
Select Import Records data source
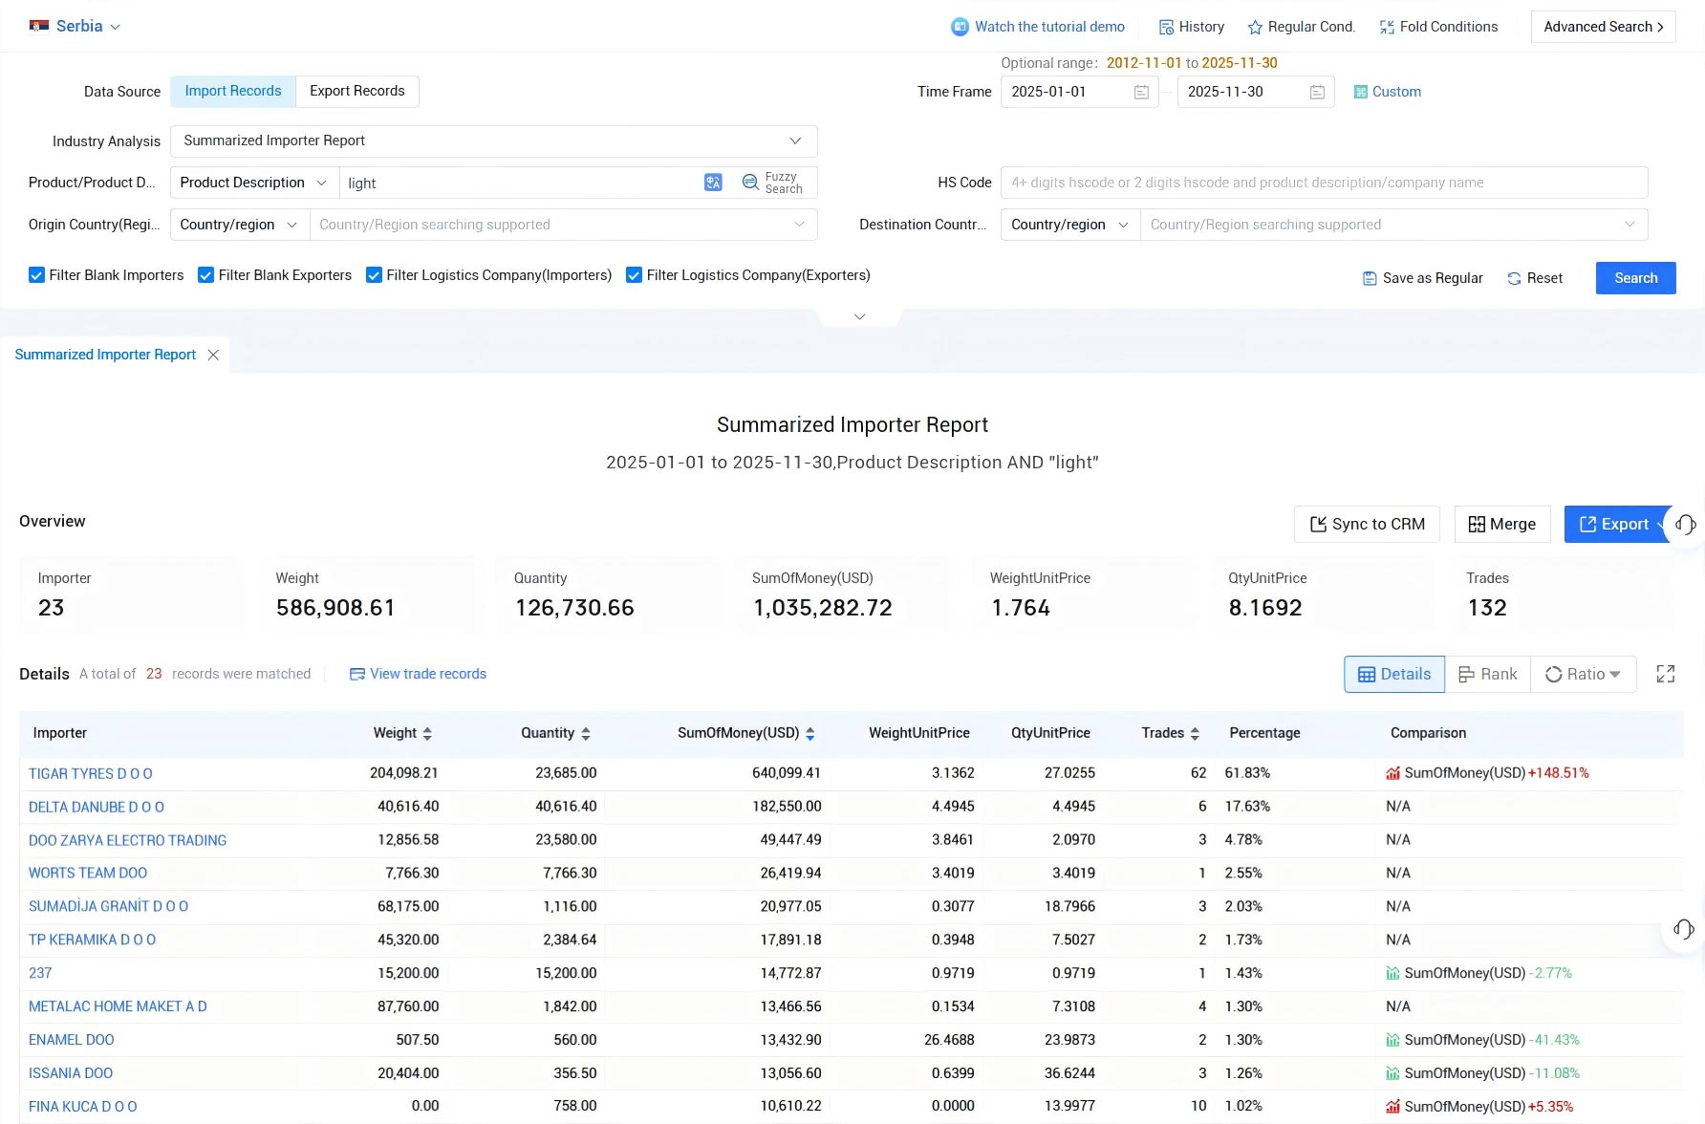(233, 91)
